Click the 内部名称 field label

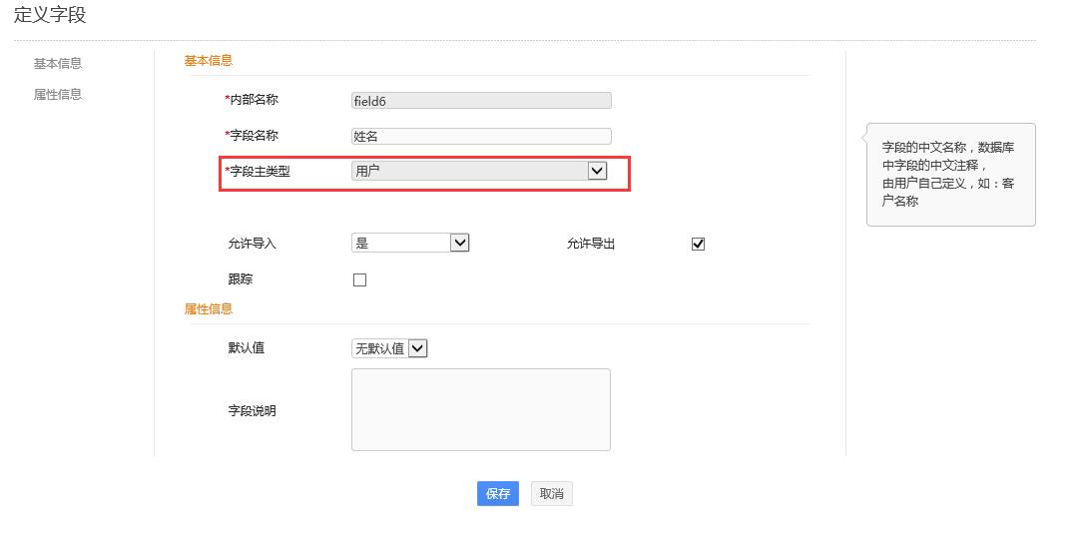(x=254, y=100)
